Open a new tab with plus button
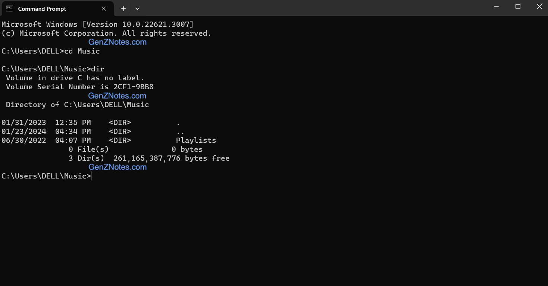 [x=123, y=9]
